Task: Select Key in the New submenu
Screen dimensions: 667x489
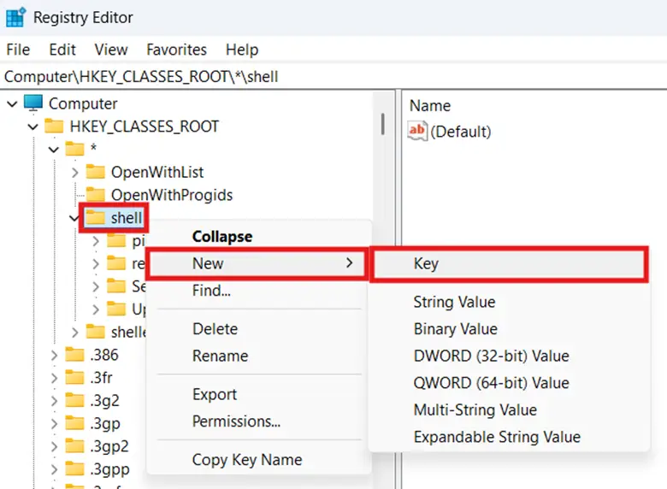Action: coord(509,263)
